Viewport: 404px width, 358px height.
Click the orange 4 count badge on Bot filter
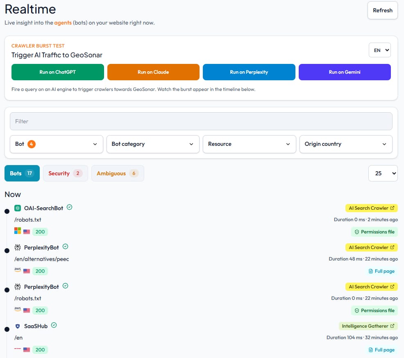click(x=32, y=144)
